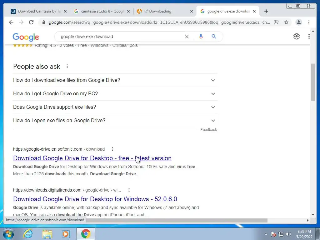The width and height of the screenshot is (320, 240).
Task: Click the padlock site info icon
Action: [43, 22]
